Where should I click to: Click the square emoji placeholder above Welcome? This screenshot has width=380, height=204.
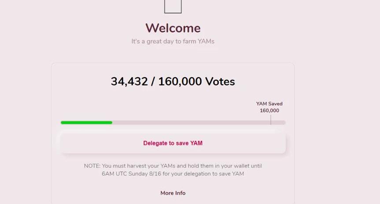click(x=173, y=6)
